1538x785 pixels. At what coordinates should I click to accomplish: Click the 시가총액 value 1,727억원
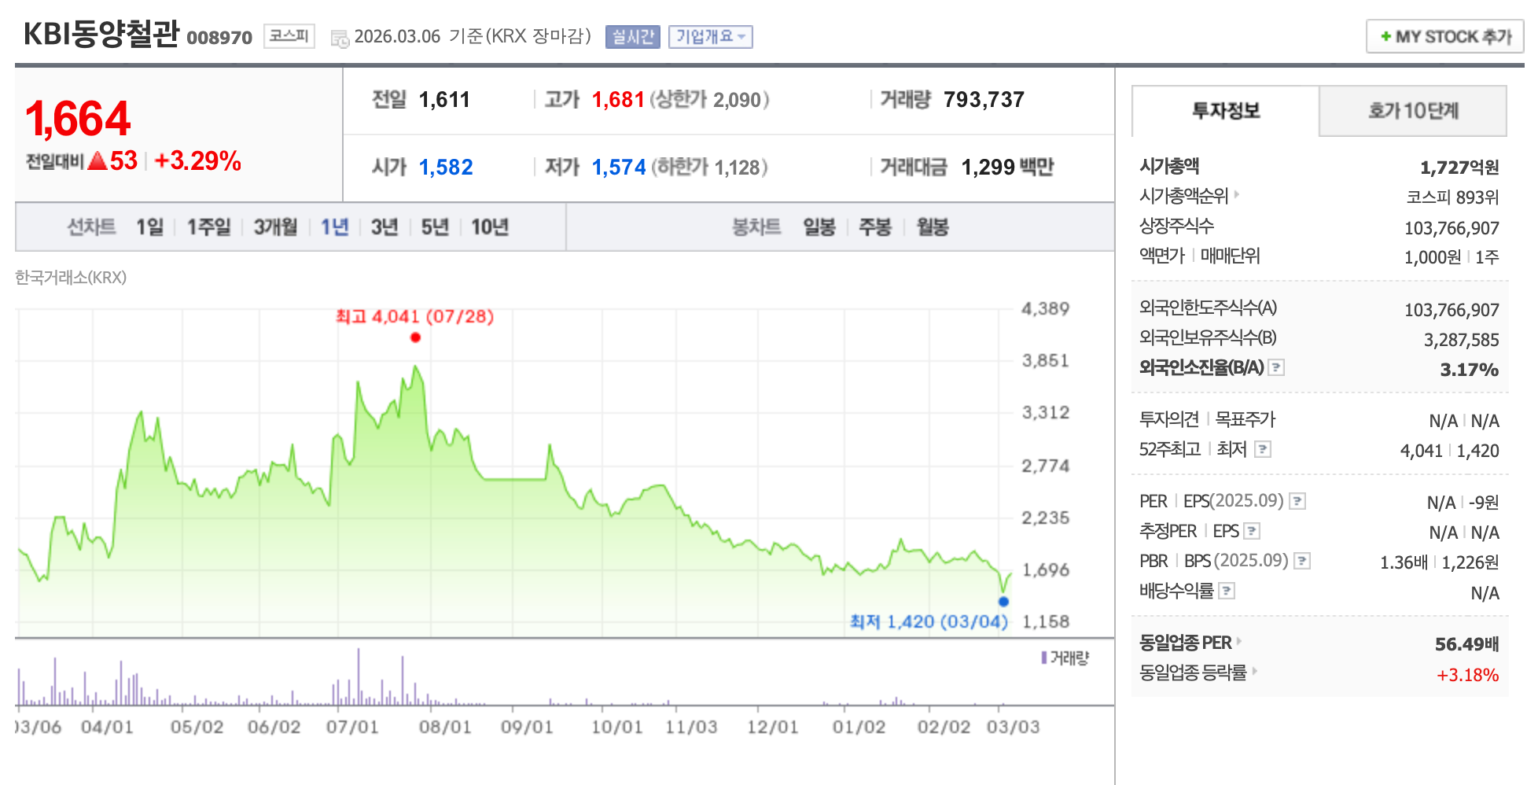(x=1459, y=168)
